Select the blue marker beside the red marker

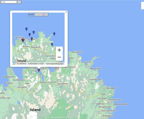click(22, 40)
